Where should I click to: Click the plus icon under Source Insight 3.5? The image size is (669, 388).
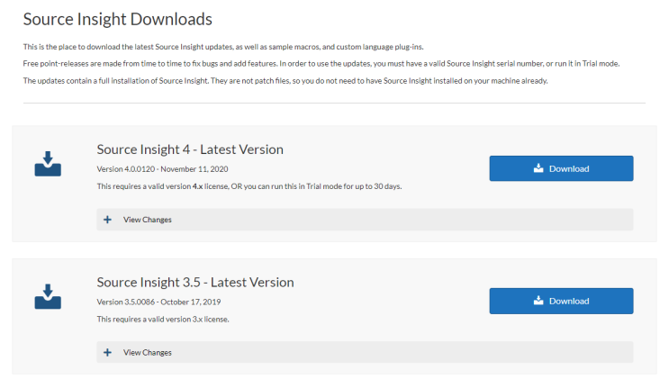click(107, 353)
